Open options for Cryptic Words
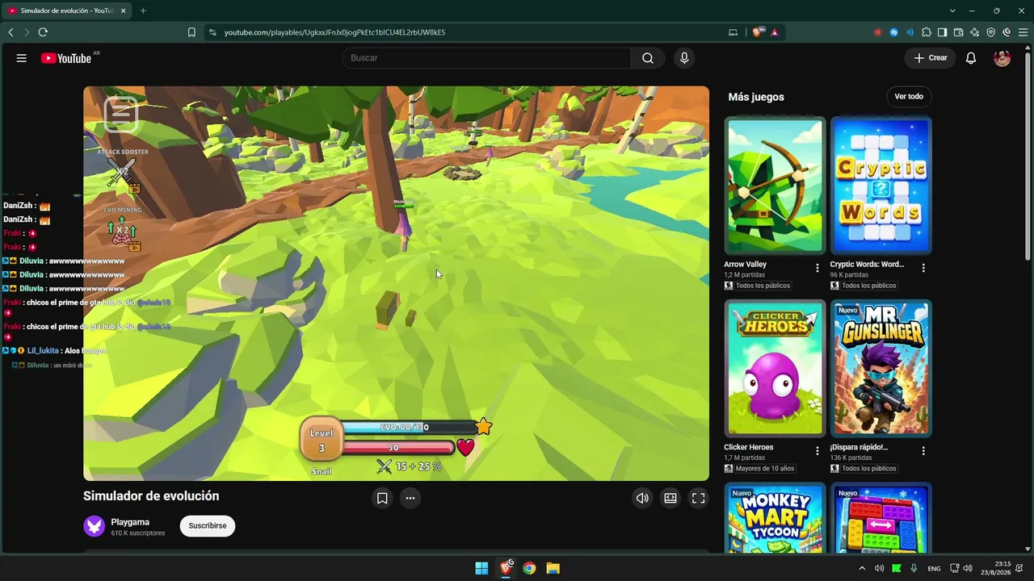 point(923,268)
